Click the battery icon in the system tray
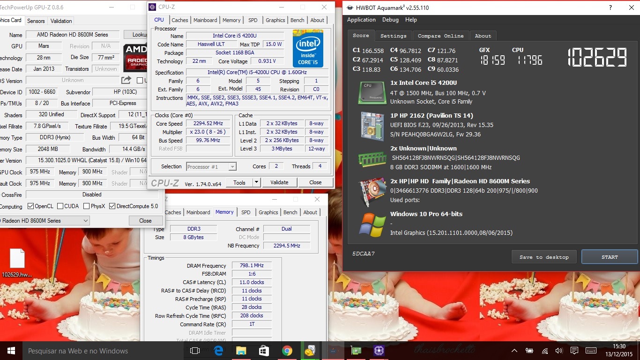The image size is (640, 360). tap(529, 351)
